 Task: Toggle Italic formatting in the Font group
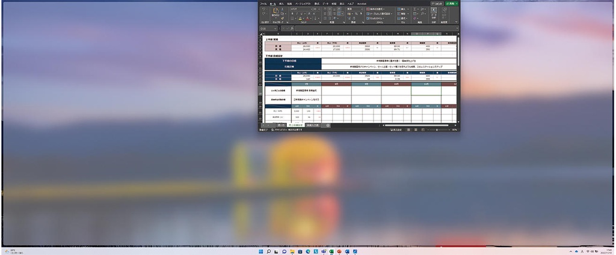point(297,14)
